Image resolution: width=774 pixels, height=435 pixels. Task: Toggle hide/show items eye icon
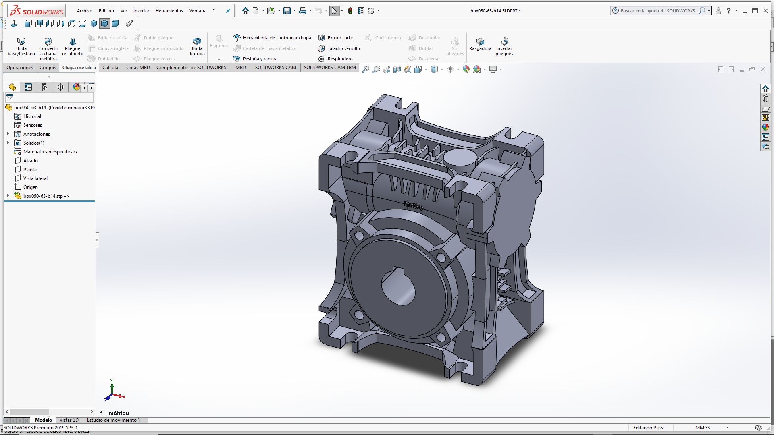click(450, 69)
